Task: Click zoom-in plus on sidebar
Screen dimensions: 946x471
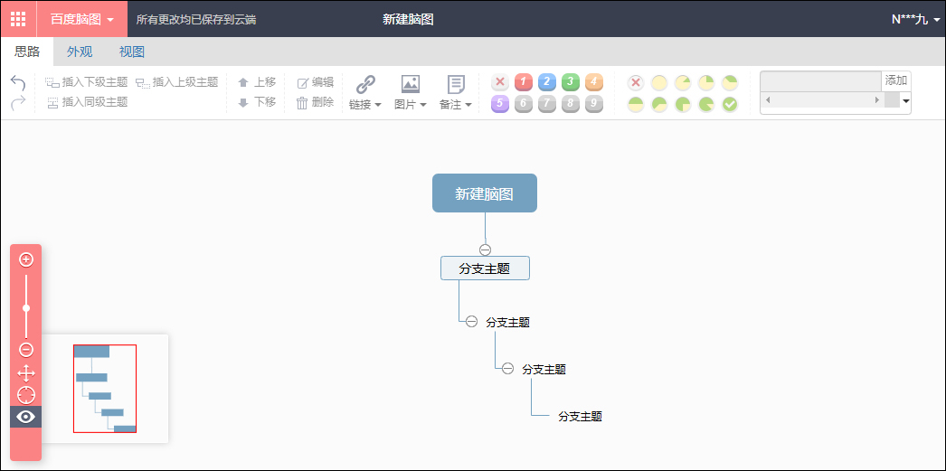Action: pyautogui.click(x=26, y=260)
